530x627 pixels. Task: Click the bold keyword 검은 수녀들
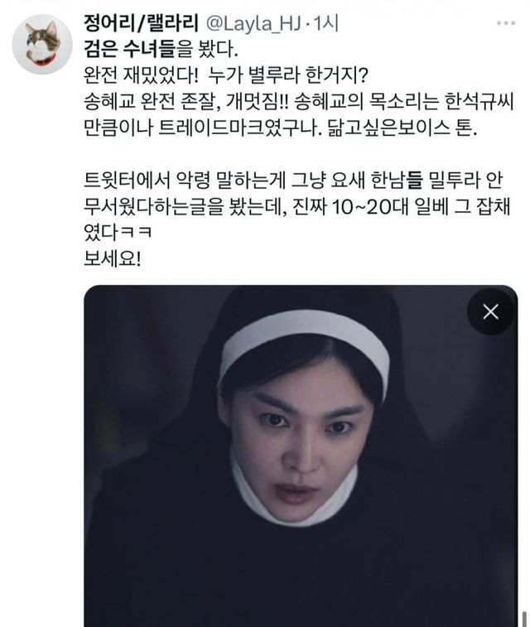coord(129,50)
